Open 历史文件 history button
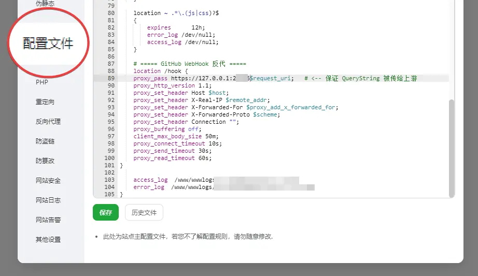Image resolution: width=478 pixels, height=276 pixels. tap(144, 212)
